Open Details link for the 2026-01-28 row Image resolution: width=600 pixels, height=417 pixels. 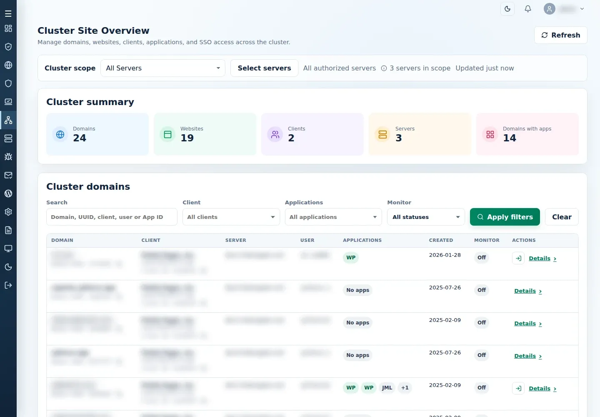tap(542, 259)
